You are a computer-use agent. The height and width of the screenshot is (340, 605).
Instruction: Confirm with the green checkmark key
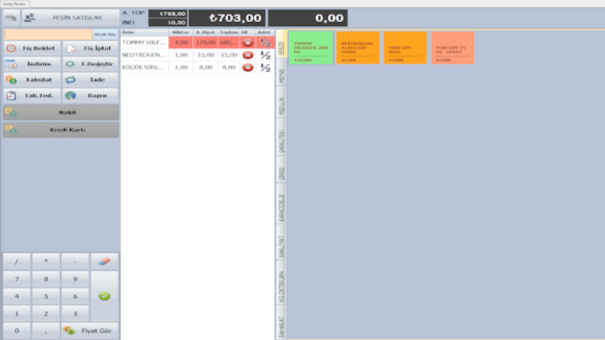coord(105,296)
